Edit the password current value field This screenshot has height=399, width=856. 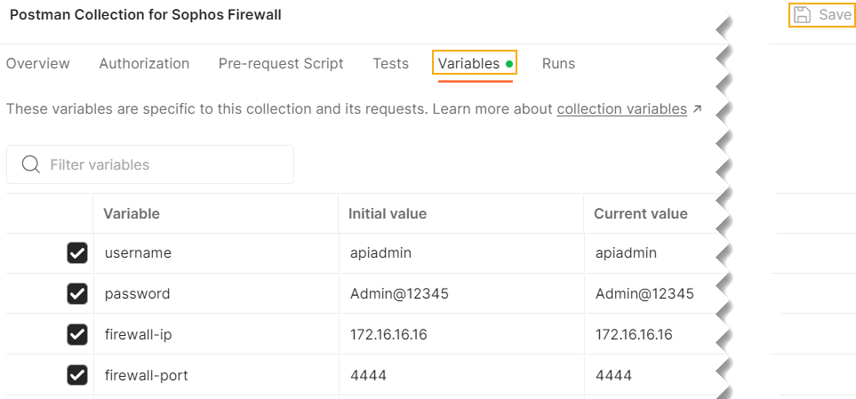(644, 293)
